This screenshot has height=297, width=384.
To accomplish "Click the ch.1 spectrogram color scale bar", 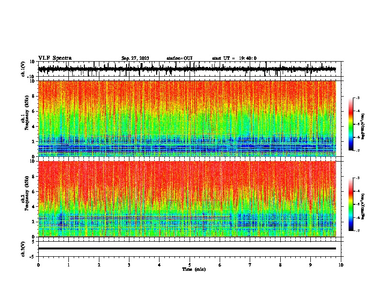I will (351, 124).
